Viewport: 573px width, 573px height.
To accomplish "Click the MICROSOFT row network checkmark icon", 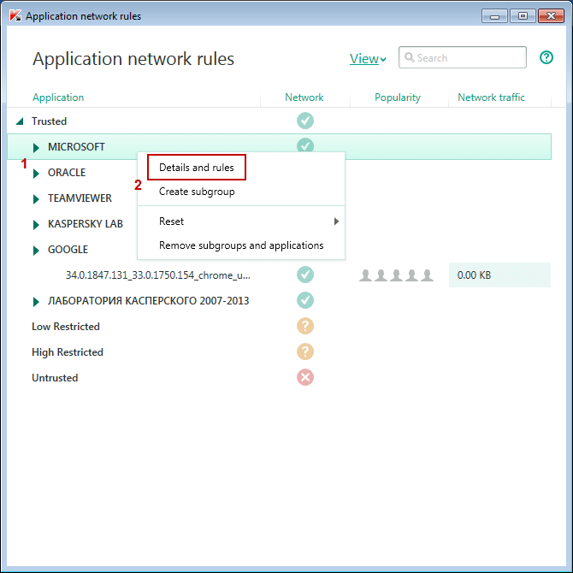I will (x=305, y=145).
